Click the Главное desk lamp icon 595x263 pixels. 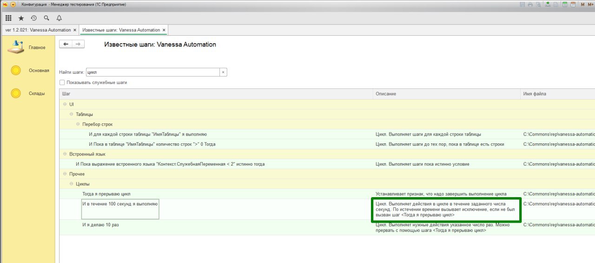click(17, 46)
